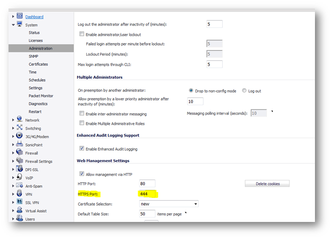
Task: Uncheck Enable Enhanced Audit Logging
Action: pyautogui.click(x=82, y=148)
